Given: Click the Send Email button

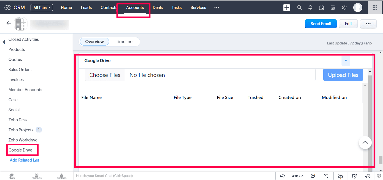Looking at the screenshot, I should [x=321, y=24].
